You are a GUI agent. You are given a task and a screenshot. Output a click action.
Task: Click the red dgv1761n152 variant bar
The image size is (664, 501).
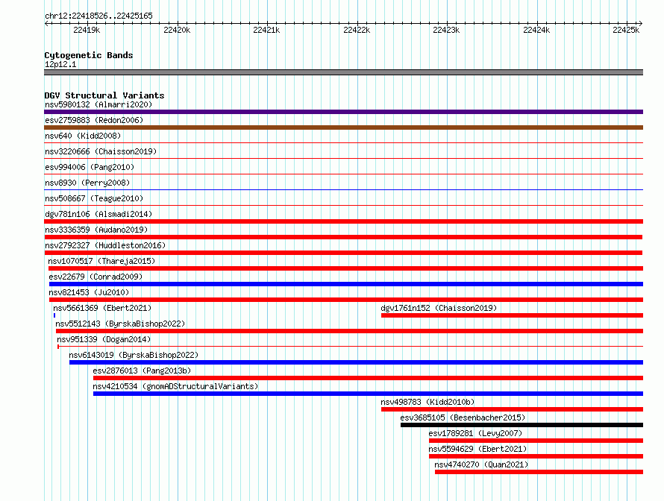click(512, 315)
